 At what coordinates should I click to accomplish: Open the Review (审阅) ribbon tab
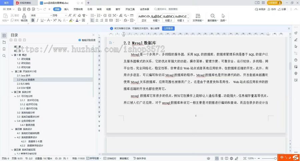[x=99, y=9]
